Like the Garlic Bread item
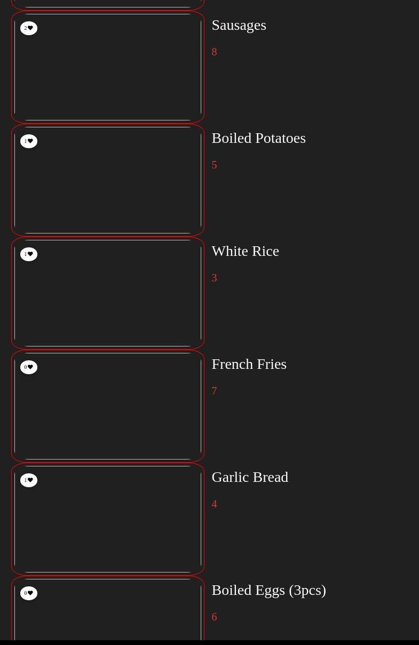419x645 pixels. point(29,480)
